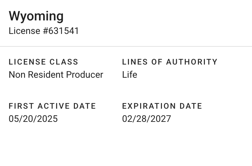Click the horizontal divider under the license number
Viewport: 252px width, 166px height.
click(x=126, y=46)
